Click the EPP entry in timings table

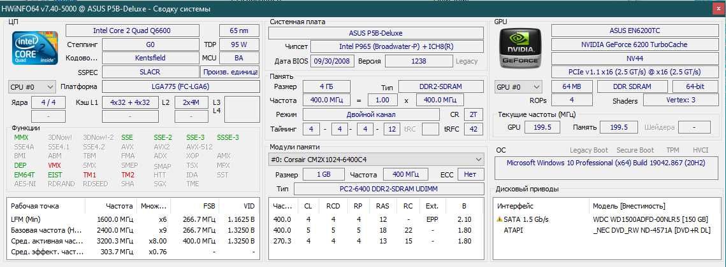tap(432, 219)
